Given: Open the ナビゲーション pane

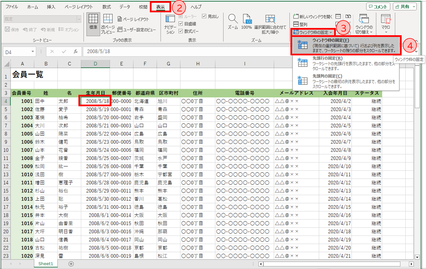Looking at the screenshot, I should coord(170,24).
